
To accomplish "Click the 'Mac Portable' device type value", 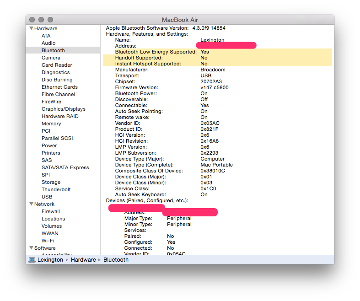I will pos(216,165).
